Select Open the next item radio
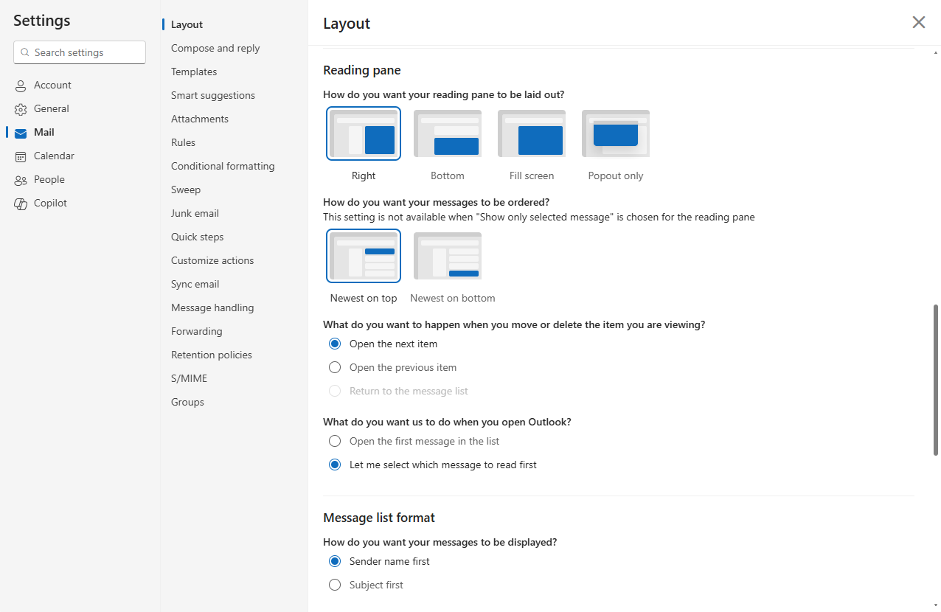Viewport: 941px width, 612px height. 335,344
